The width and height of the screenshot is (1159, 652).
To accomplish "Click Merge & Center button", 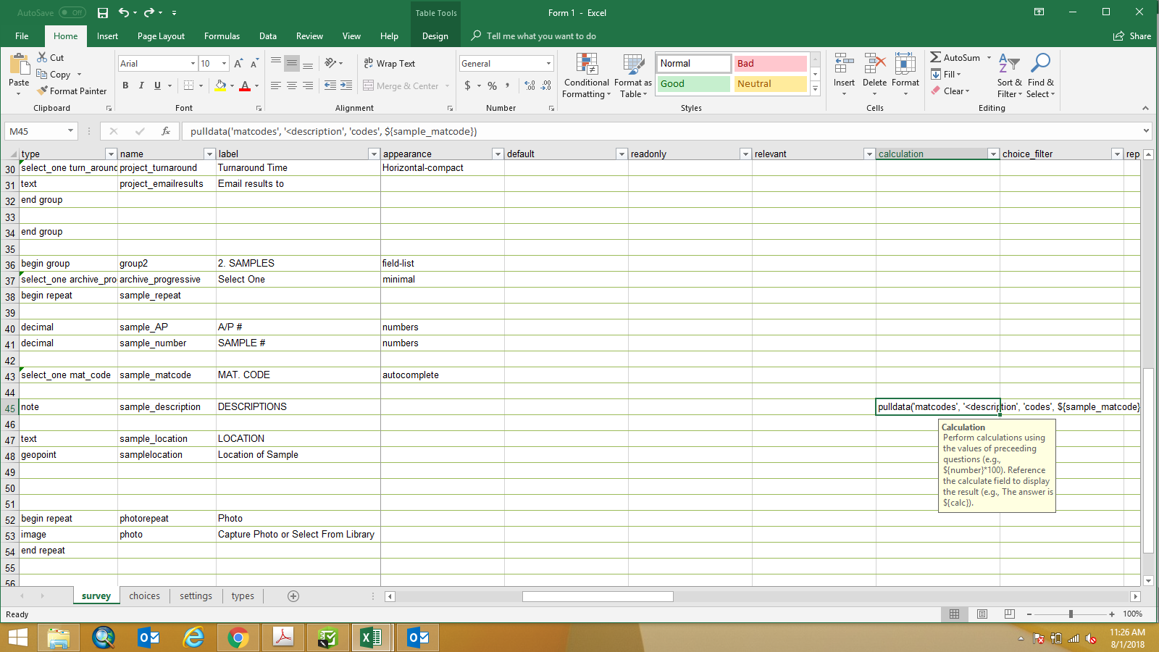I will (x=401, y=85).
